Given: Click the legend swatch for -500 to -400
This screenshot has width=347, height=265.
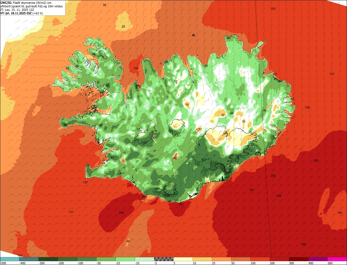Looking at the screenshot, I should (x=10, y=259).
